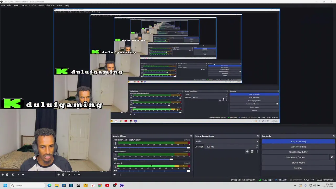
Task: Open Yandex browser from the taskbar
Action: click(x=93, y=186)
